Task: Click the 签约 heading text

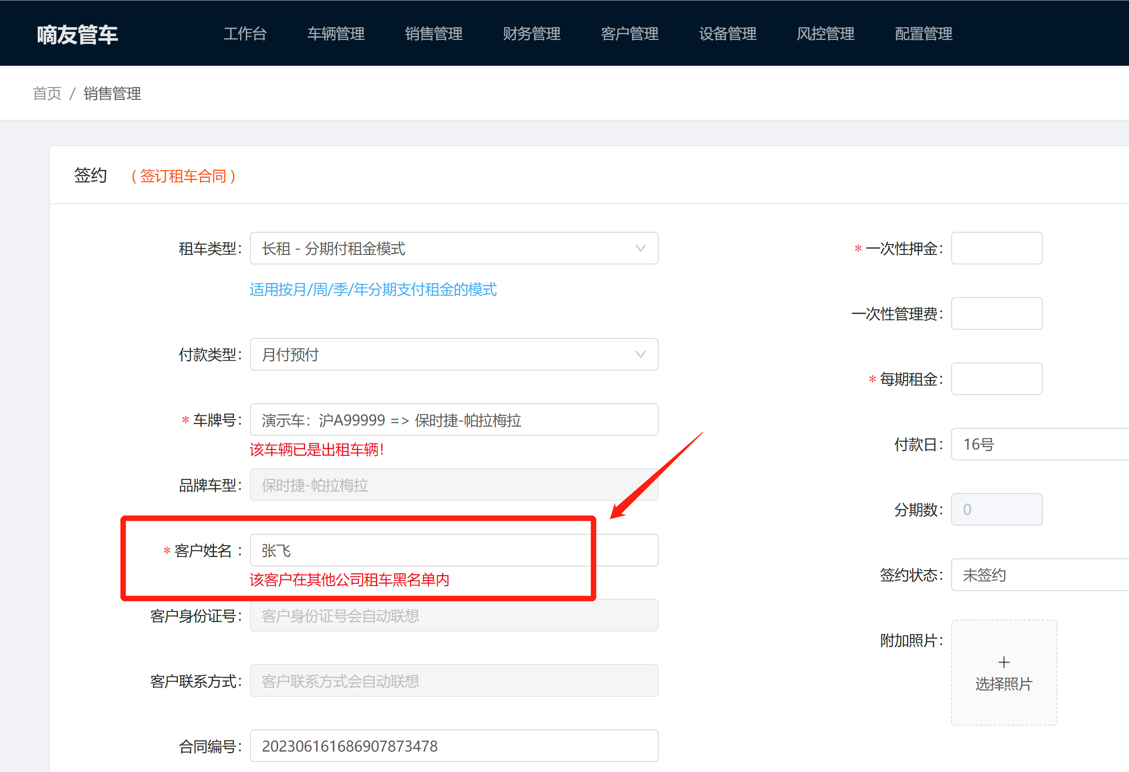Action: (90, 176)
